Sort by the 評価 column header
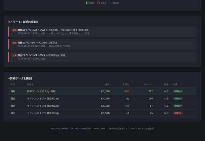The image size is (205, 141). [166, 84]
